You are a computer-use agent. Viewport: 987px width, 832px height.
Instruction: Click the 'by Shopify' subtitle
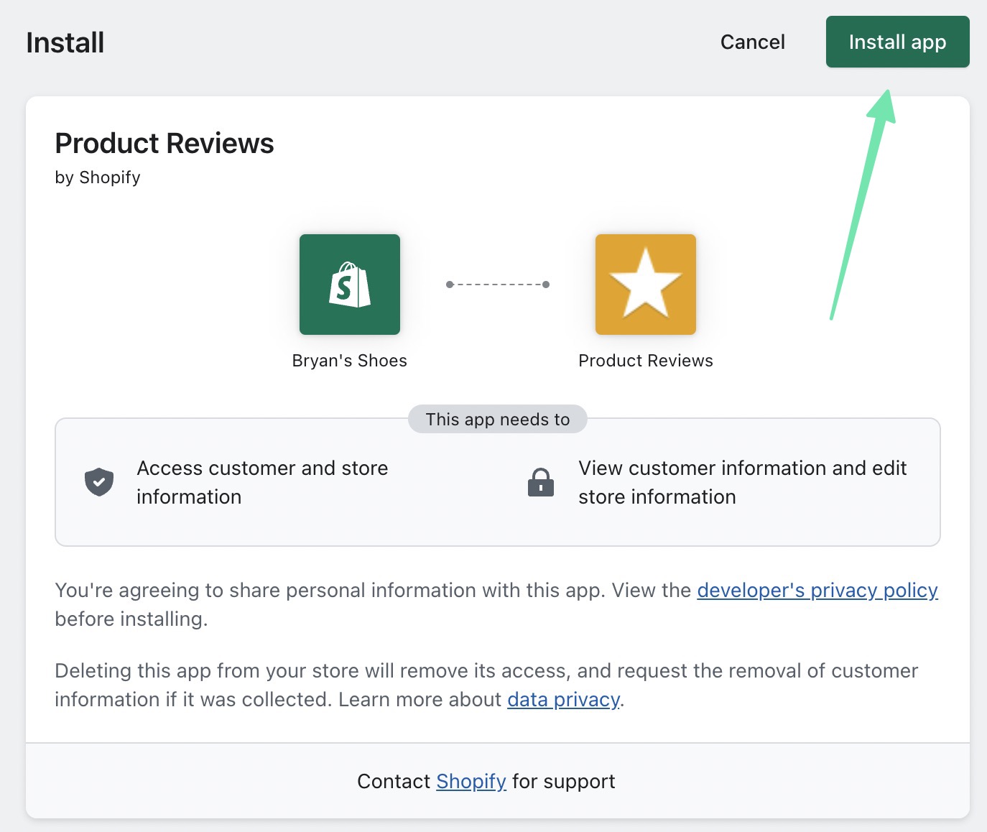point(98,177)
